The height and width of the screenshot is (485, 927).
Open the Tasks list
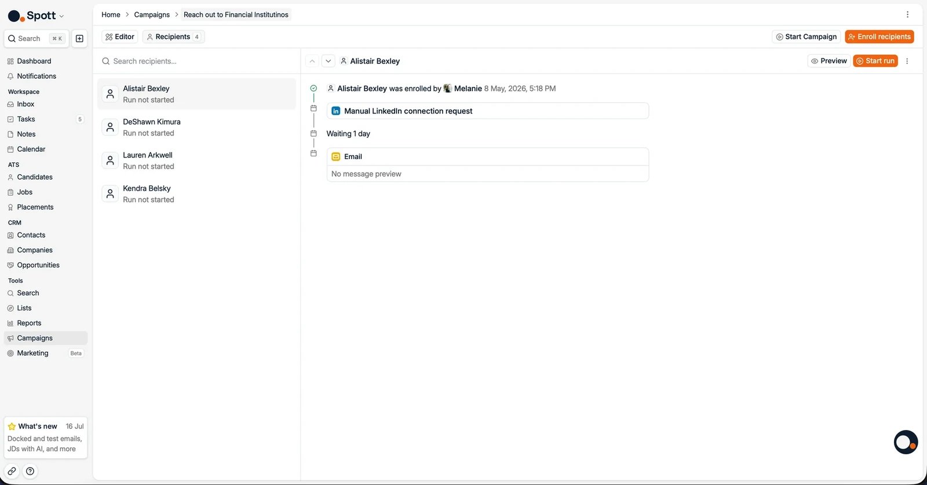(x=45, y=119)
